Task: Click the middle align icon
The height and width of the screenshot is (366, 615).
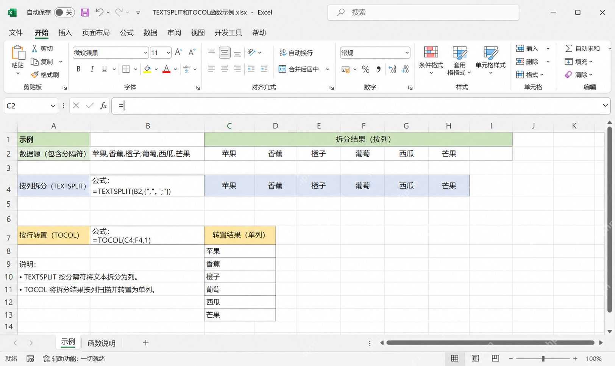Action: (225, 53)
